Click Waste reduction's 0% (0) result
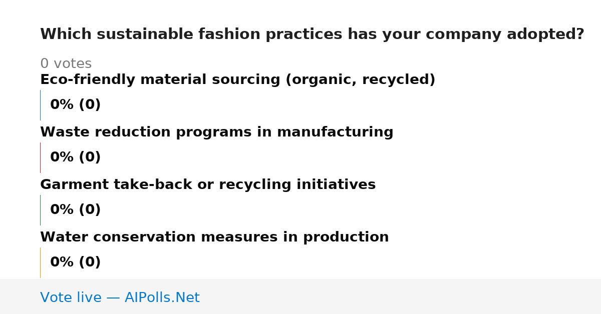The height and width of the screenshot is (314, 601). (76, 157)
